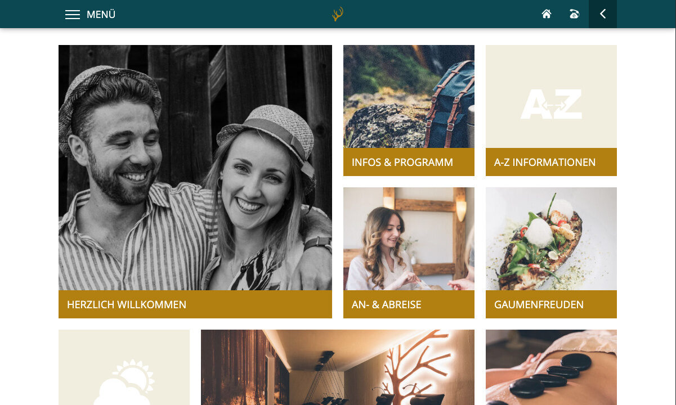Open An- & Abreise label
The height and width of the screenshot is (405, 676).
387,304
